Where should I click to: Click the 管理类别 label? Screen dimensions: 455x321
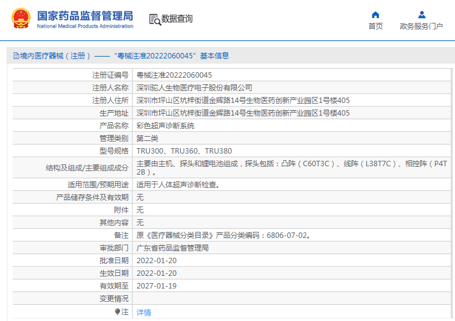point(114,139)
